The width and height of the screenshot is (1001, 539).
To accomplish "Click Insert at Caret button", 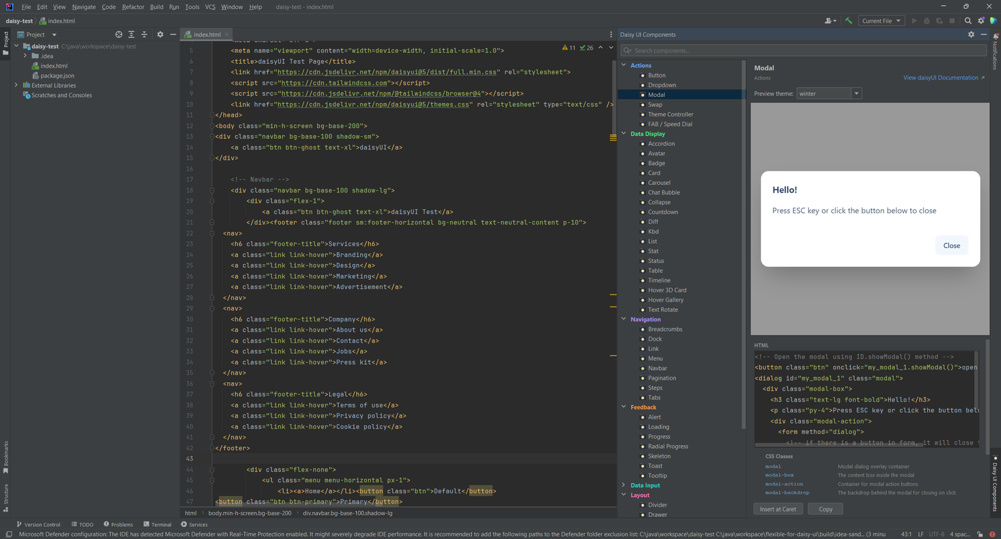I will point(778,509).
